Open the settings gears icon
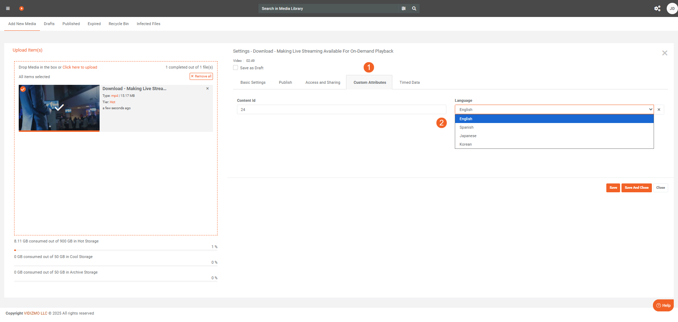Screen dimensions: 678x322 [x=657, y=8]
